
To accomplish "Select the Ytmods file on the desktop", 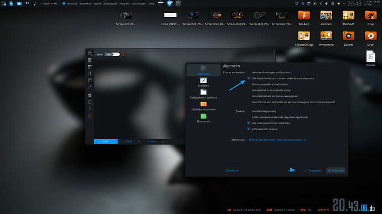I will 370,58.
